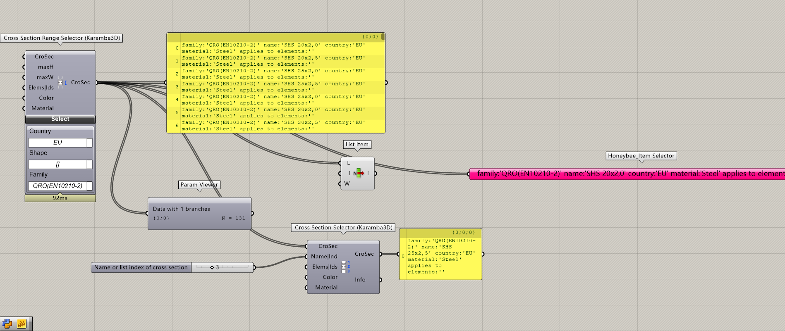
Task: Open the Country dropdown showing EU
Action: 89,143
